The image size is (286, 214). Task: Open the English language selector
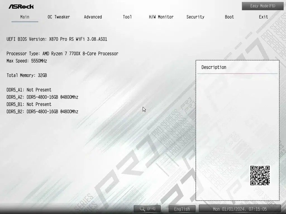tap(182, 209)
